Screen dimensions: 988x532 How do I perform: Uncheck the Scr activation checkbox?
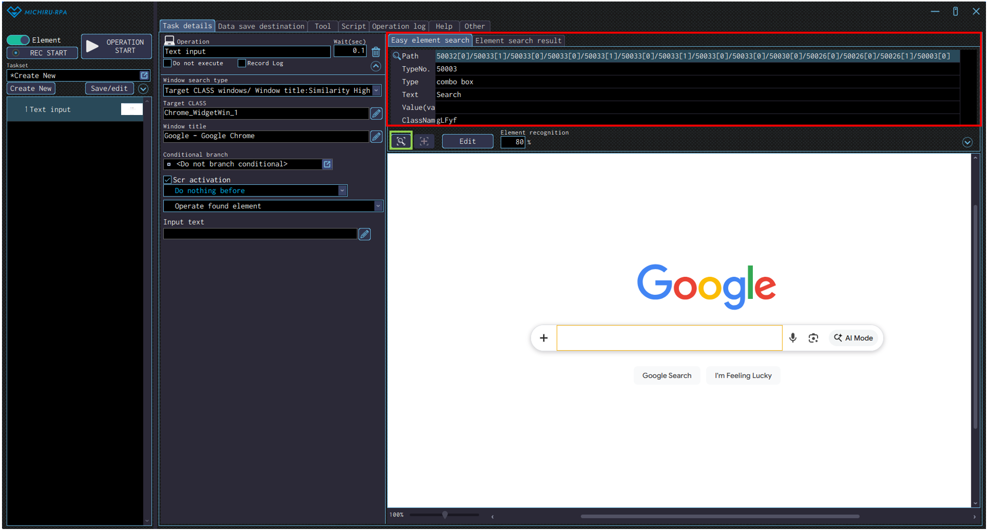pos(168,180)
